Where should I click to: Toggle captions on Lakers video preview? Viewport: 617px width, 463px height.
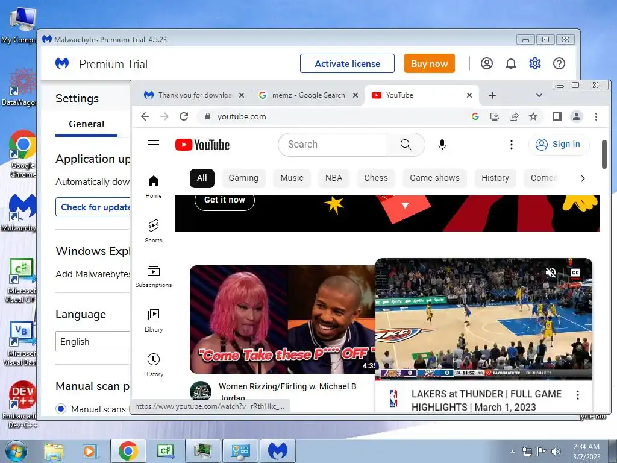pyautogui.click(x=575, y=272)
